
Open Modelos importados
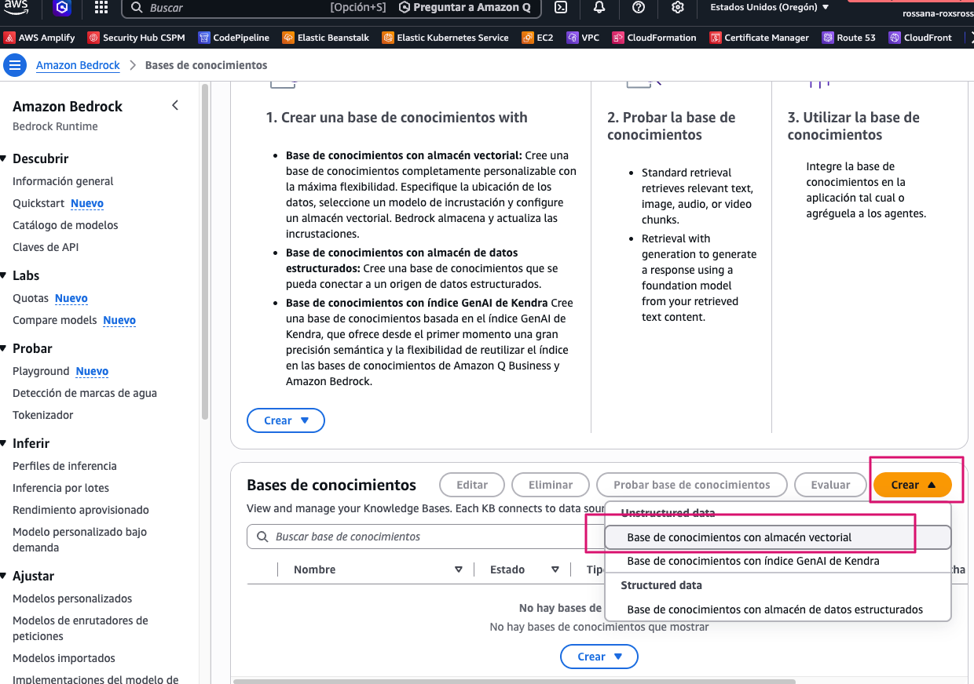click(64, 658)
